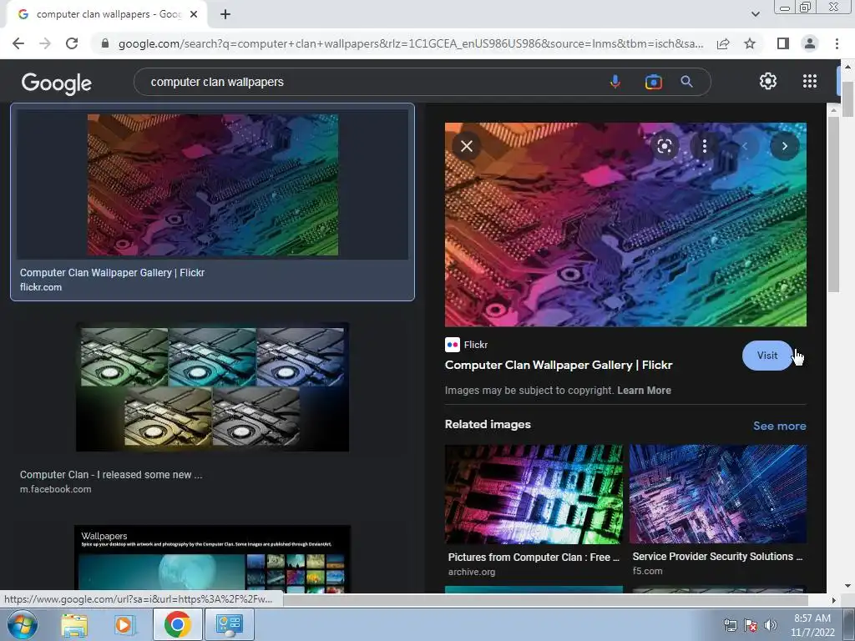
Task: Show next image in preview
Action: point(785,146)
